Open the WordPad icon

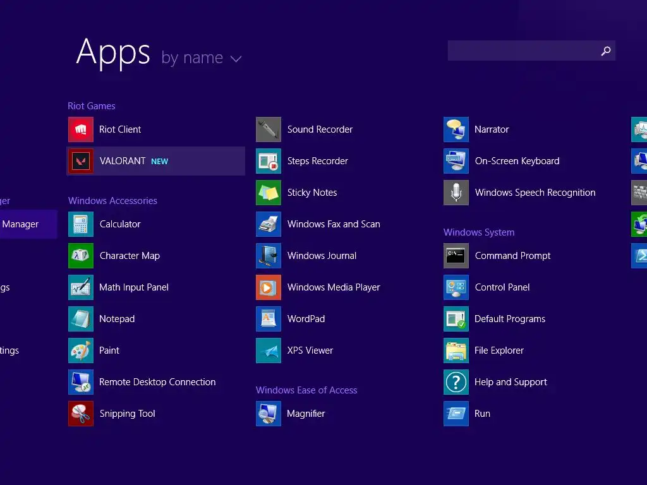click(269, 319)
